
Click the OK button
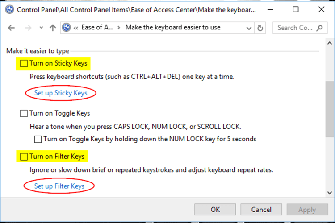coord(215,210)
